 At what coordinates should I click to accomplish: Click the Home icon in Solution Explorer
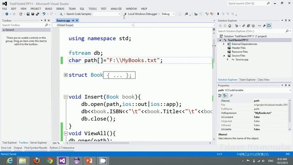(230, 26)
